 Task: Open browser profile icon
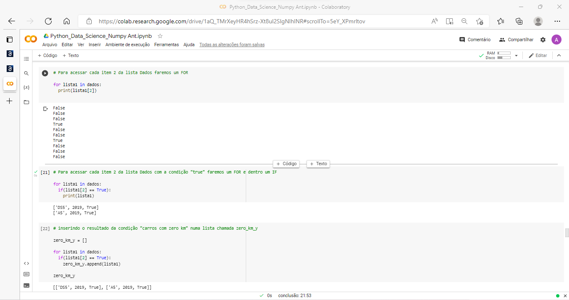(x=538, y=21)
